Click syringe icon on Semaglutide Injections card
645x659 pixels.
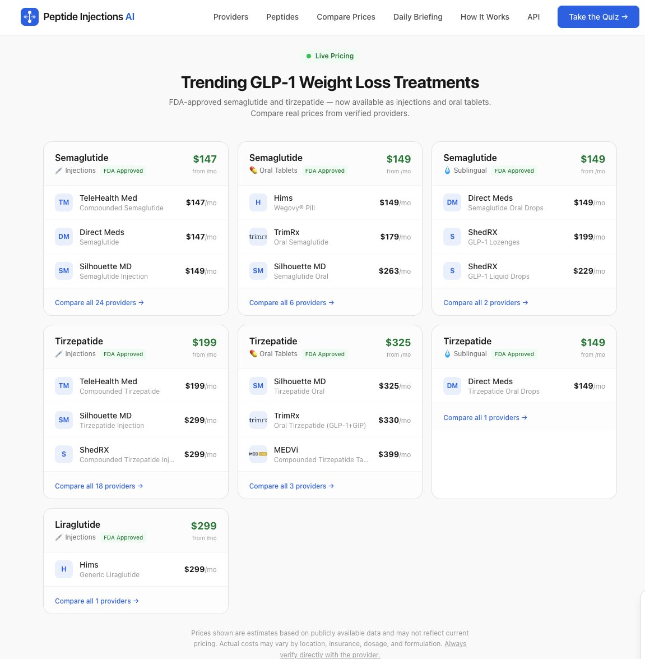59,170
